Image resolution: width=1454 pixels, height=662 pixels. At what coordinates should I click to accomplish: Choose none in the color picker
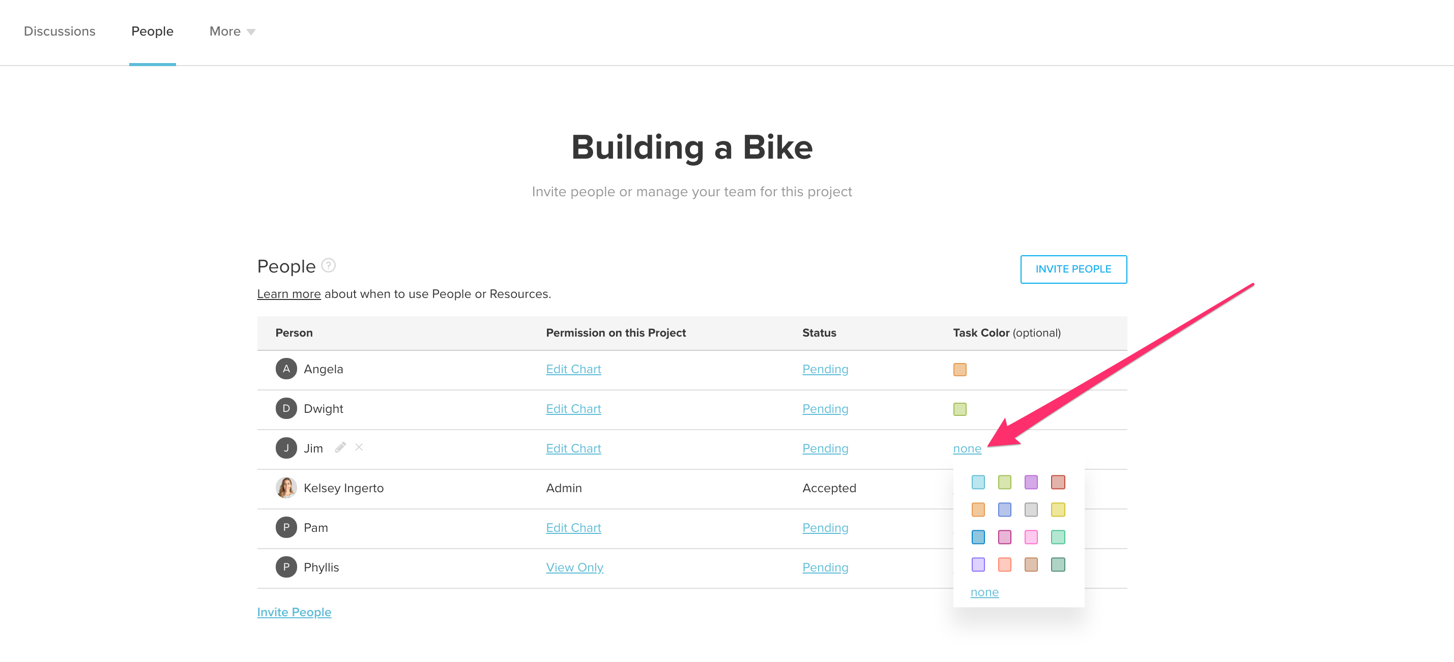tap(984, 592)
